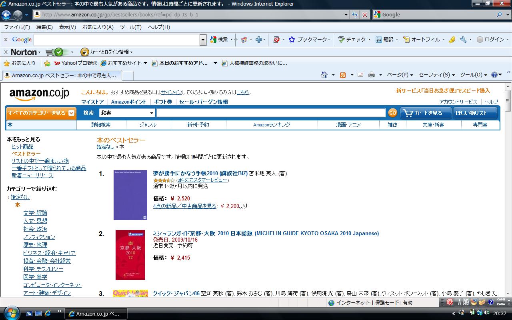512x320 pixels.
Task: Click the add-to-favorites-bar star icon
Action: point(47,63)
